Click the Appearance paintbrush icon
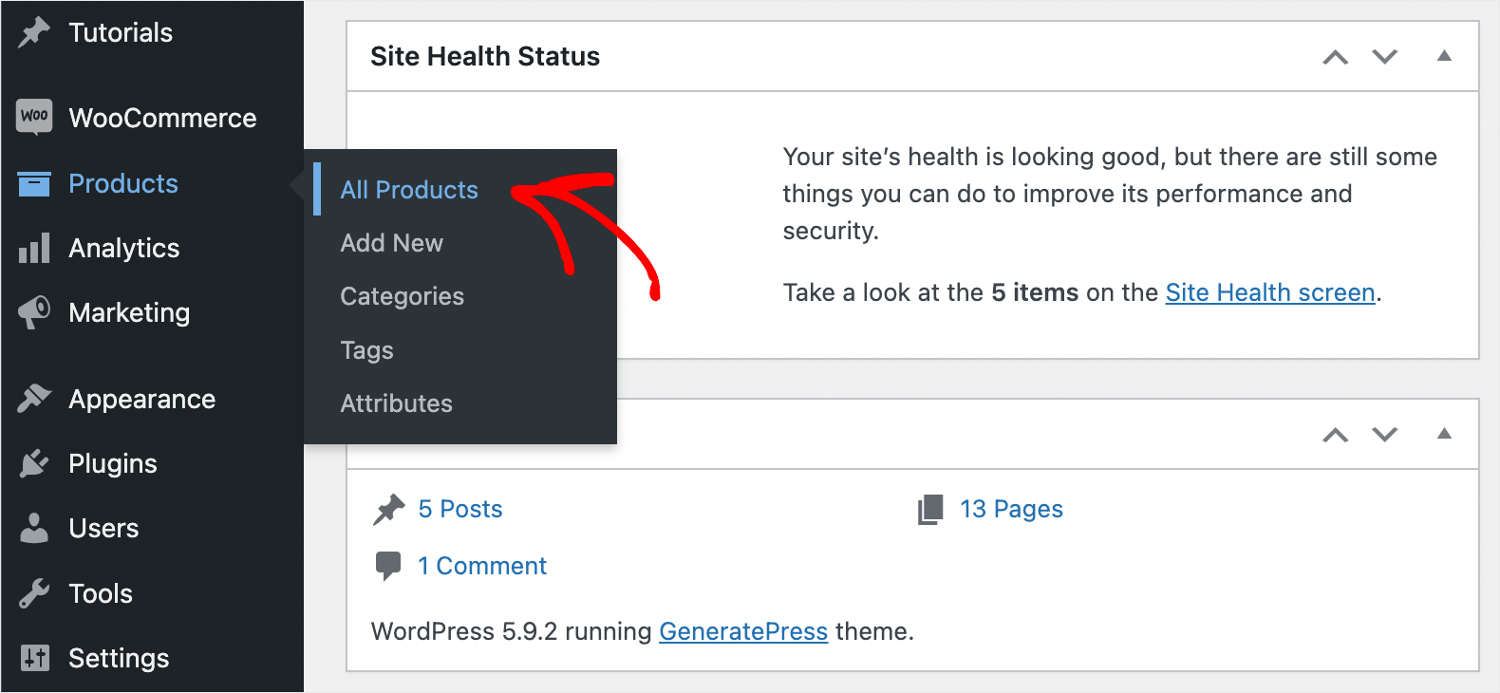Screen dimensions: 1500x693 click(x=34, y=399)
